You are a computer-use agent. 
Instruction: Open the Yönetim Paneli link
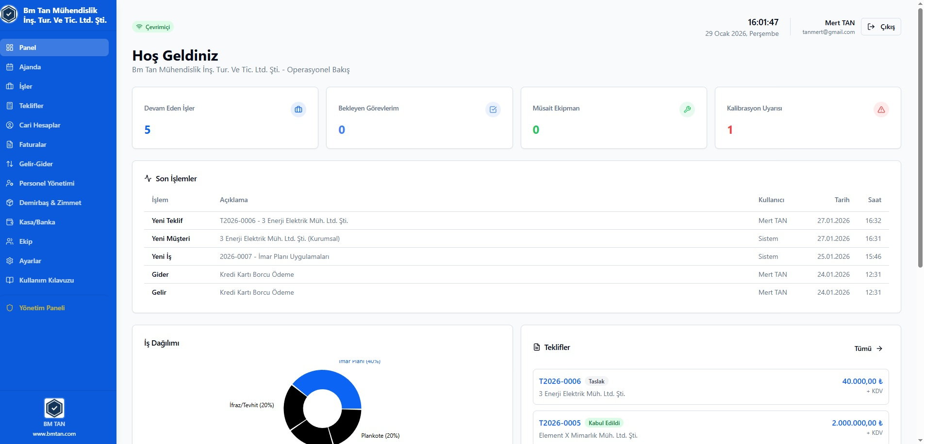click(x=42, y=308)
